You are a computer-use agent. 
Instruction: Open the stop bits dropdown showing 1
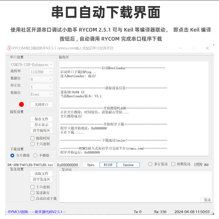pos(41,87)
